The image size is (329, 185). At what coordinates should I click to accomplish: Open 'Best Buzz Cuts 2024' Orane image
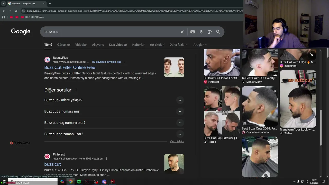260,106
